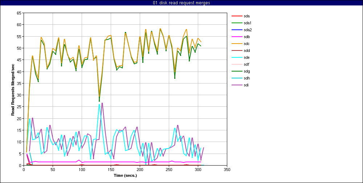Click the orange line swatch beside sdc
The image size is (363, 183).
(x=236, y=44)
